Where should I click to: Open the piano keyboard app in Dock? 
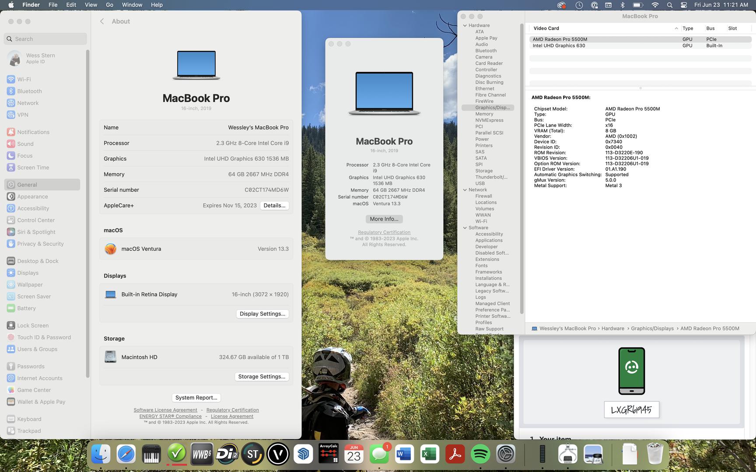point(151,454)
